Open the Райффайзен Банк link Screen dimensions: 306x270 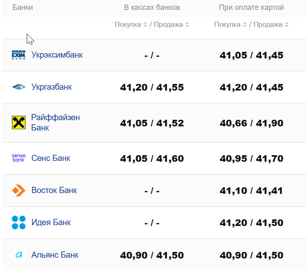pos(56,122)
